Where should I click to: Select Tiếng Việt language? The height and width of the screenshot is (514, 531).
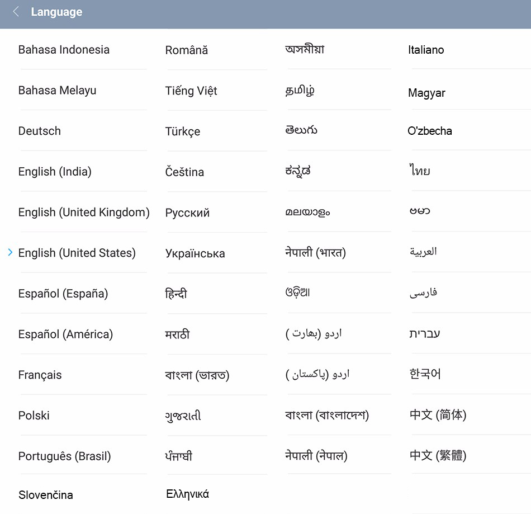coord(191,91)
